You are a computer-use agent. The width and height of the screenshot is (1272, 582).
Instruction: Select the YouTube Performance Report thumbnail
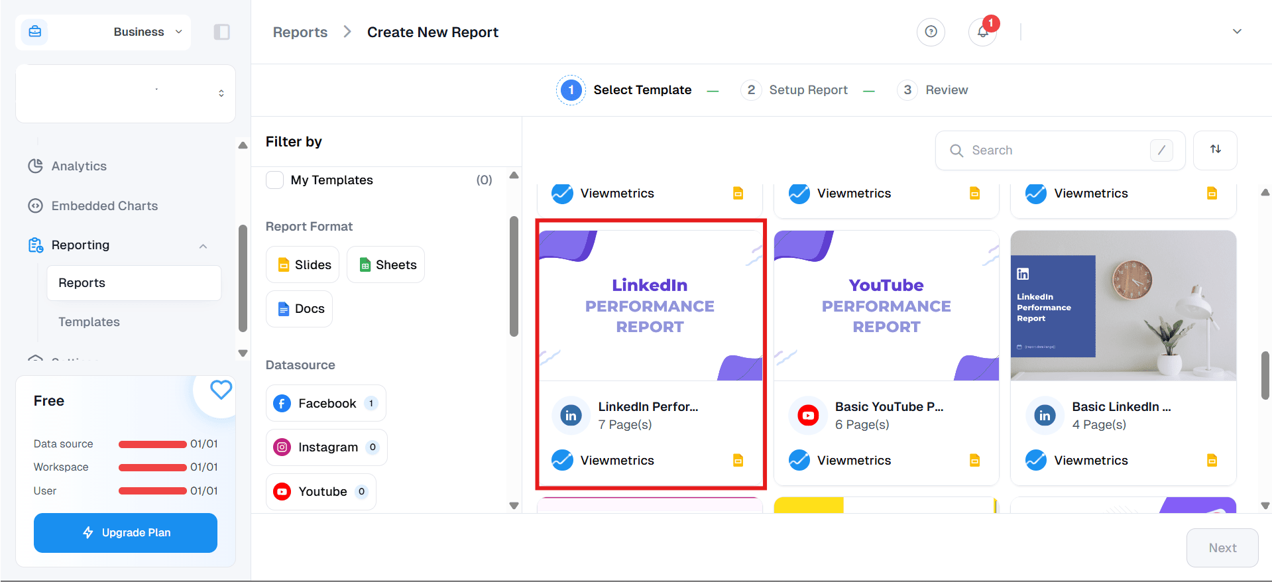point(886,306)
